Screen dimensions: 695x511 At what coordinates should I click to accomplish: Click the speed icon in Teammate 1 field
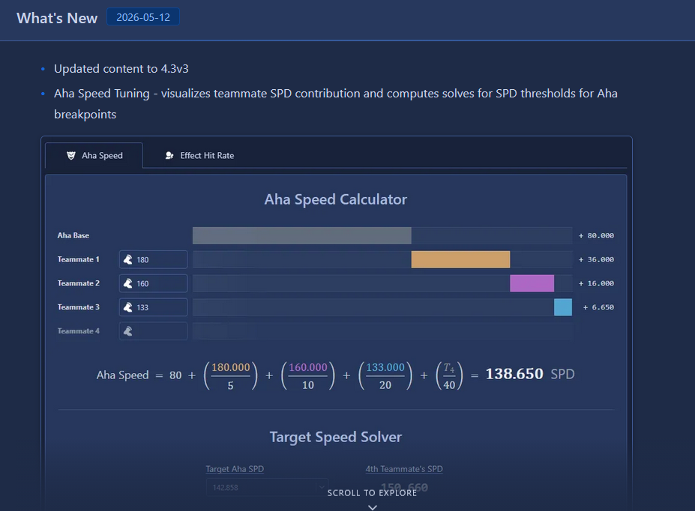[x=127, y=259]
